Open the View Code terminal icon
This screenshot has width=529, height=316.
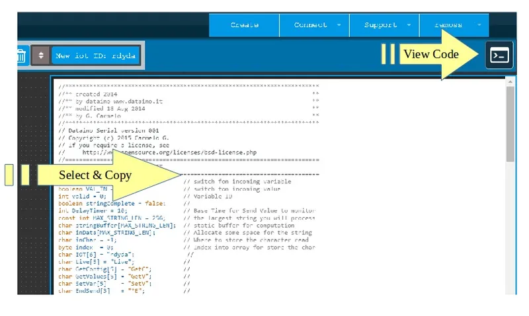(x=499, y=55)
